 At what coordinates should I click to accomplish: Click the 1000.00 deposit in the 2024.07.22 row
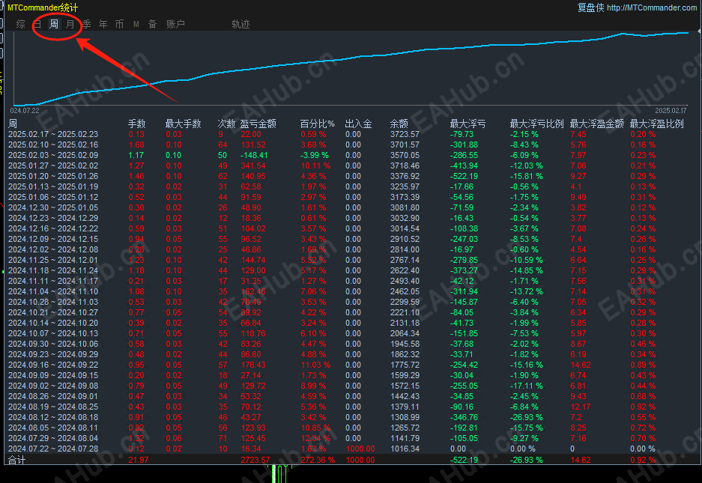coord(360,449)
